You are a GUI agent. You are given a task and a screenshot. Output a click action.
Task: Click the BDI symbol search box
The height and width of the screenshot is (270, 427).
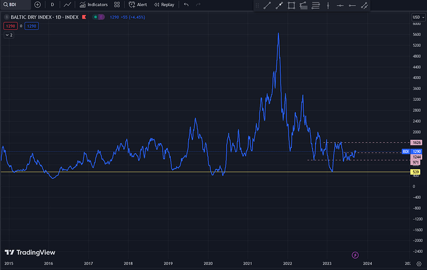(x=15, y=4)
